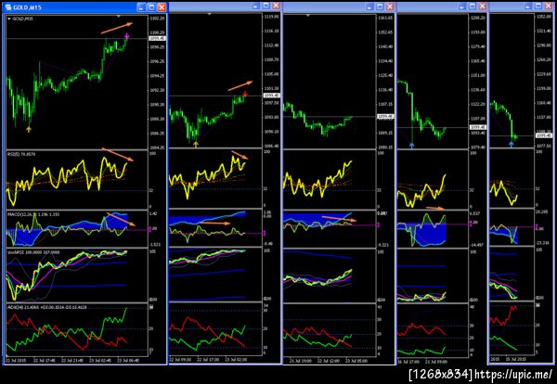Maximize the second chart window

(x=266, y=6)
